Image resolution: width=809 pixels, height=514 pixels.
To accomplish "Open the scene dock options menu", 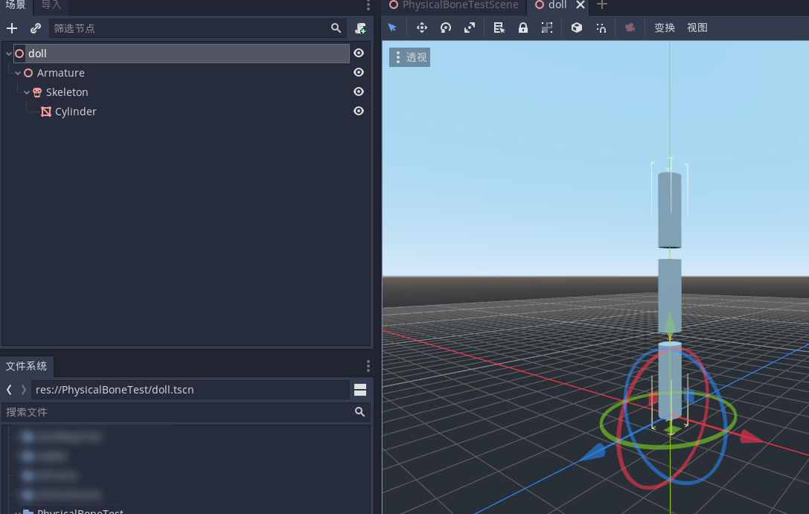I will pyautogui.click(x=368, y=5).
